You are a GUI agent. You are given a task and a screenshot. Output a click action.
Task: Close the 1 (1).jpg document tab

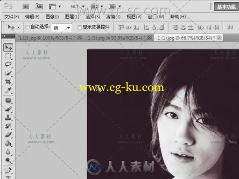[x=219, y=37]
